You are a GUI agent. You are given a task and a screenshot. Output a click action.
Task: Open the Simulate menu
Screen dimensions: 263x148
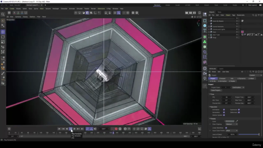(x=79, y=9)
